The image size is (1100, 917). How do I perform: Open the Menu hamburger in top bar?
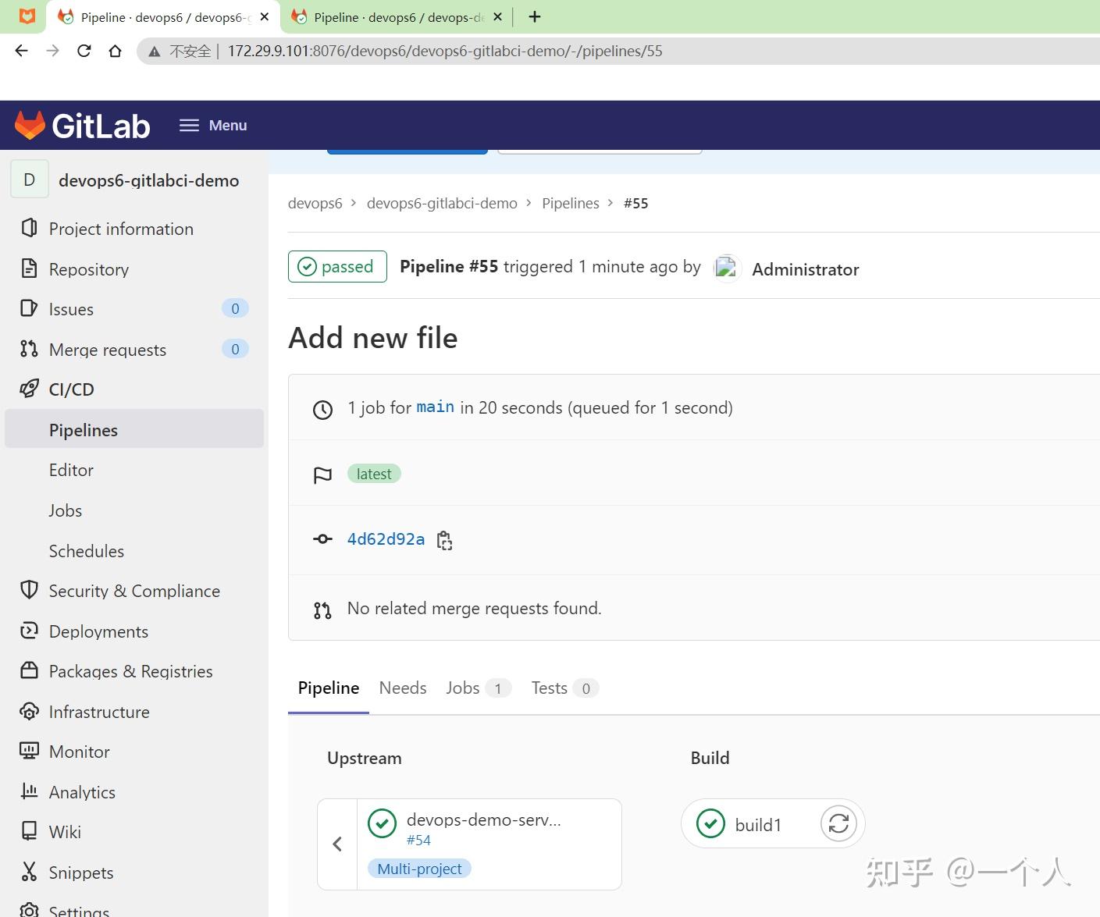click(x=189, y=125)
